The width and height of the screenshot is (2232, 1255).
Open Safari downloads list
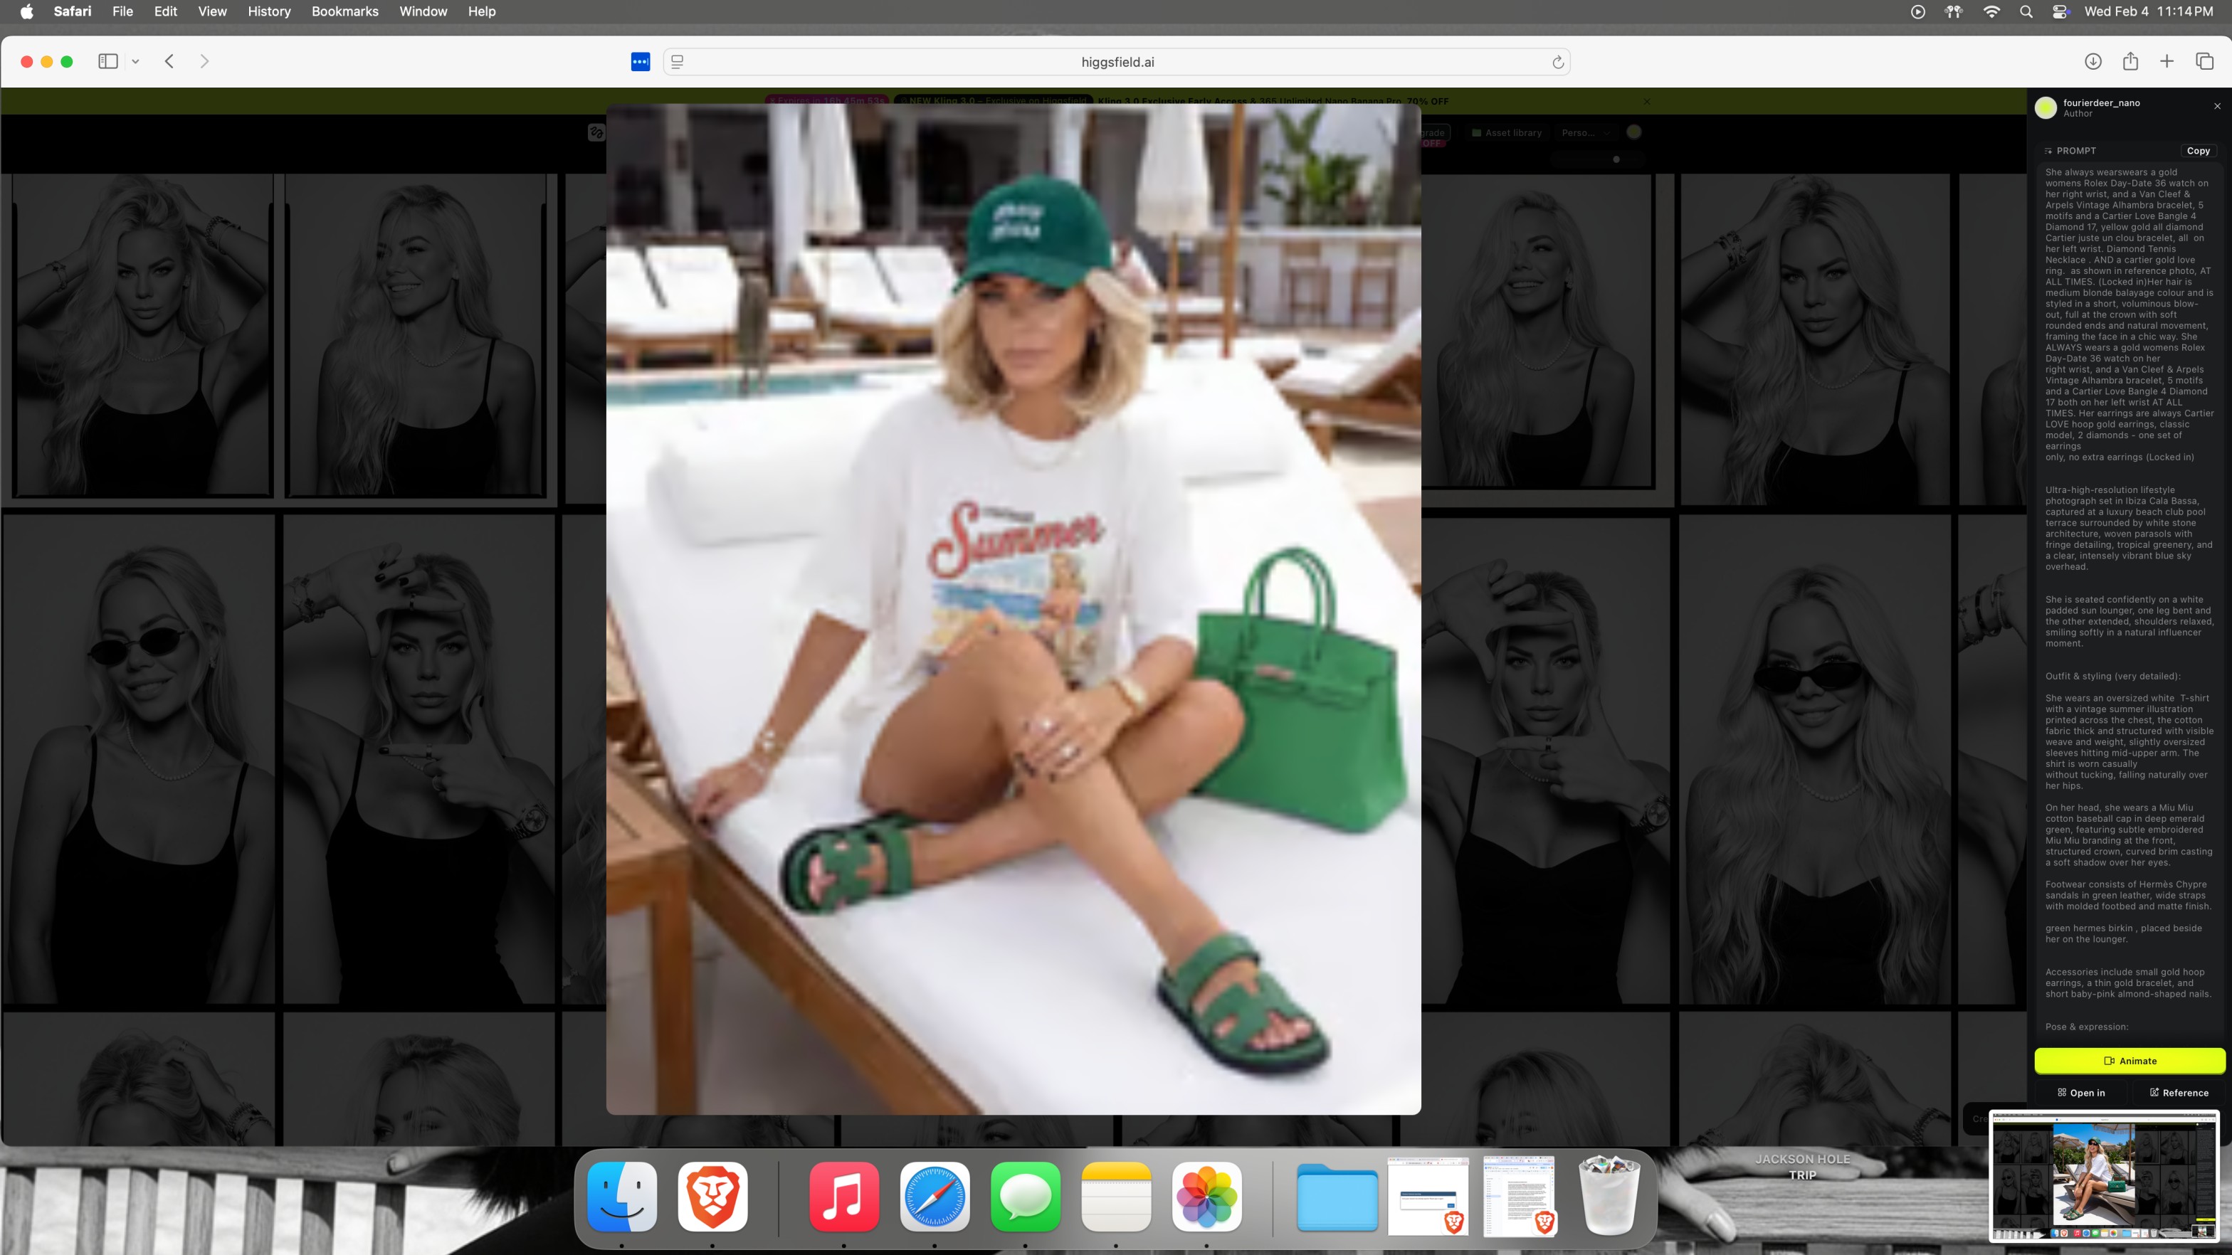[x=2092, y=61]
